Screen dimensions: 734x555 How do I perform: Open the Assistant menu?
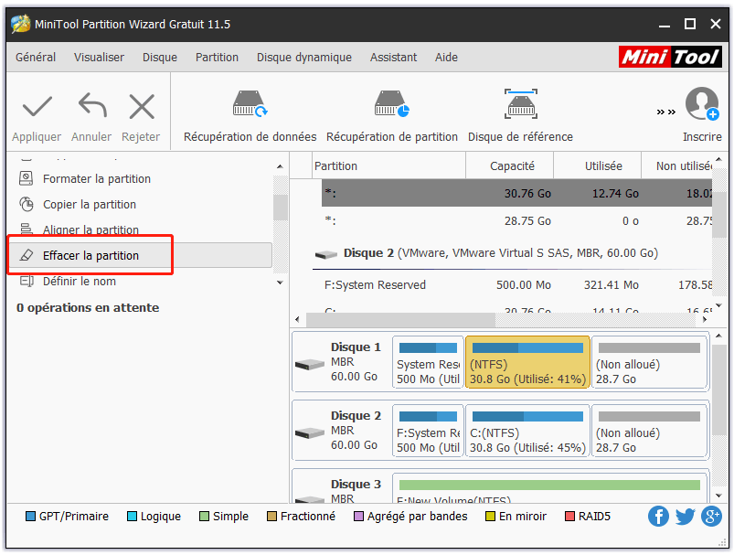(393, 57)
